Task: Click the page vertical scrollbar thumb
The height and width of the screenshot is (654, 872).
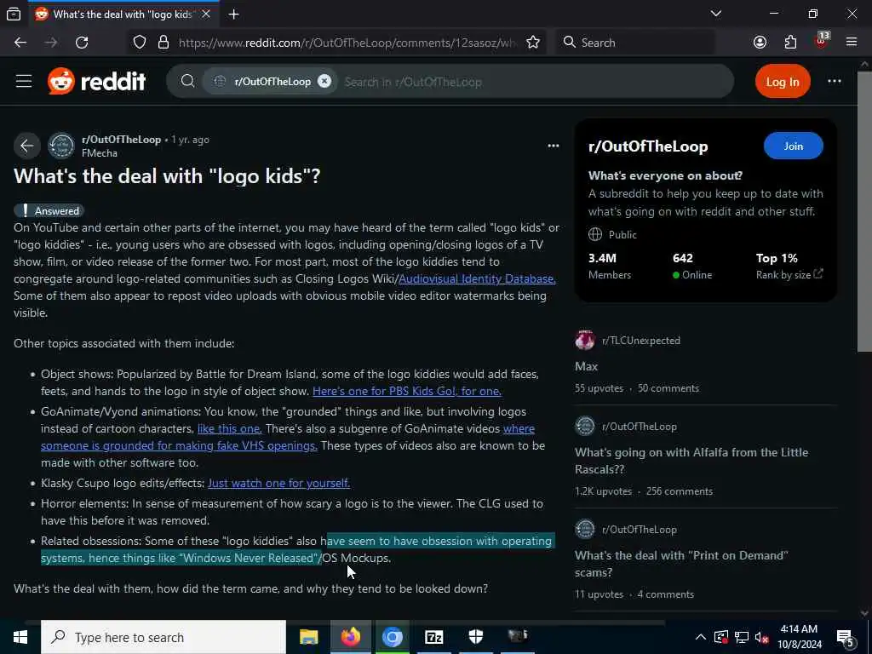Action: 864,211
